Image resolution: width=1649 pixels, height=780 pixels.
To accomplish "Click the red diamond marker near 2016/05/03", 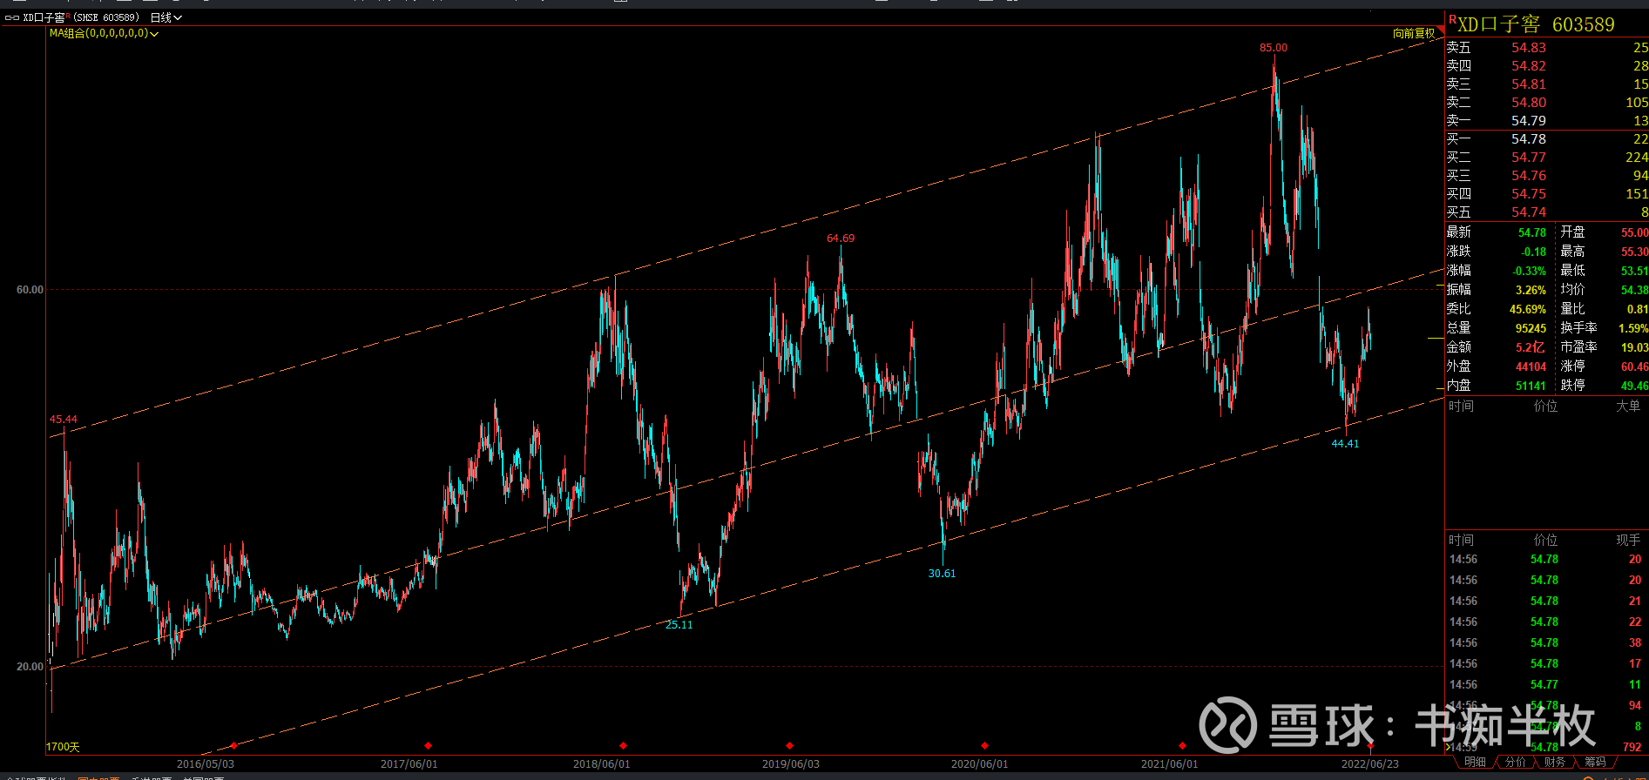I will [233, 746].
